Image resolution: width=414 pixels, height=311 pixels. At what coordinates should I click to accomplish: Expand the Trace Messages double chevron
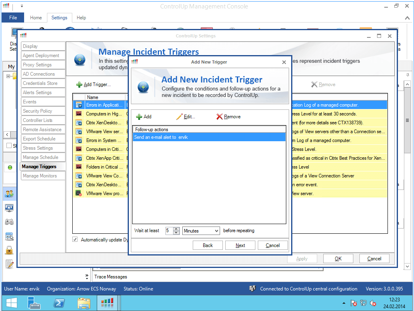tap(87, 277)
